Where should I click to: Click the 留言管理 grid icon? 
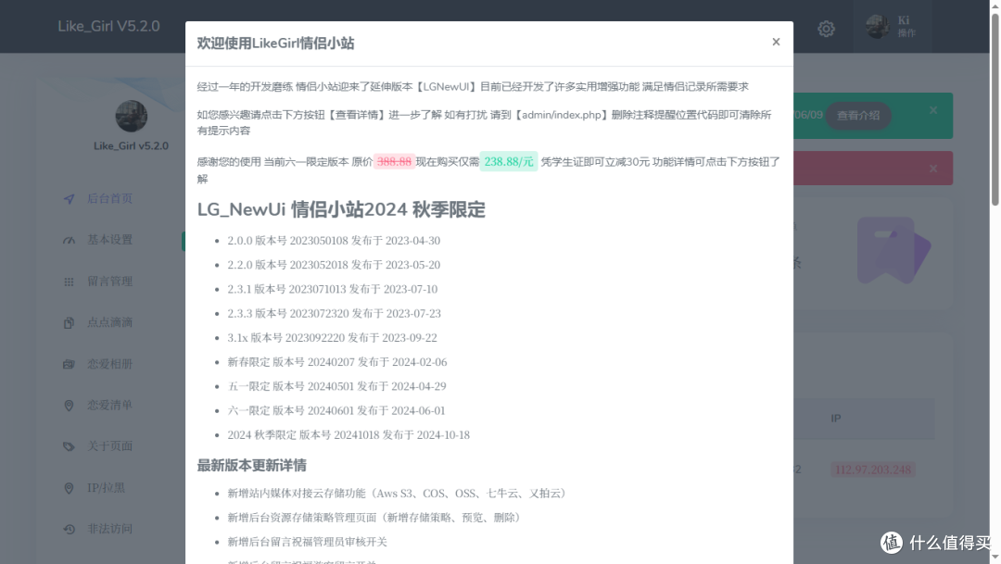(x=69, y=282)
